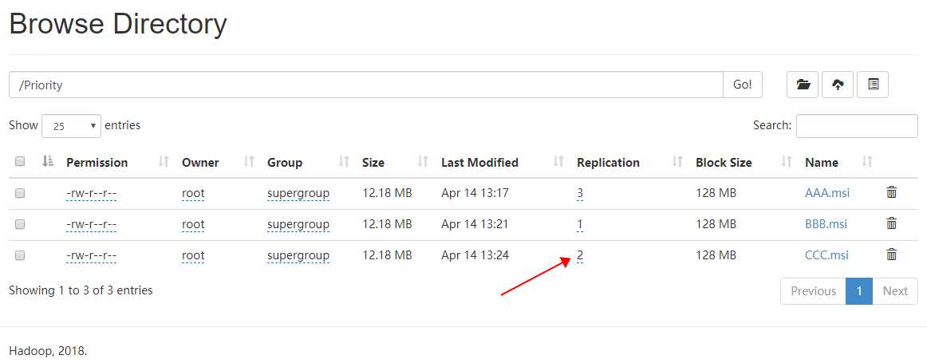Image resolution: width=927 pixels, height=363 pixels.
Task: Click the create directory folder icon
Action: 803,85
